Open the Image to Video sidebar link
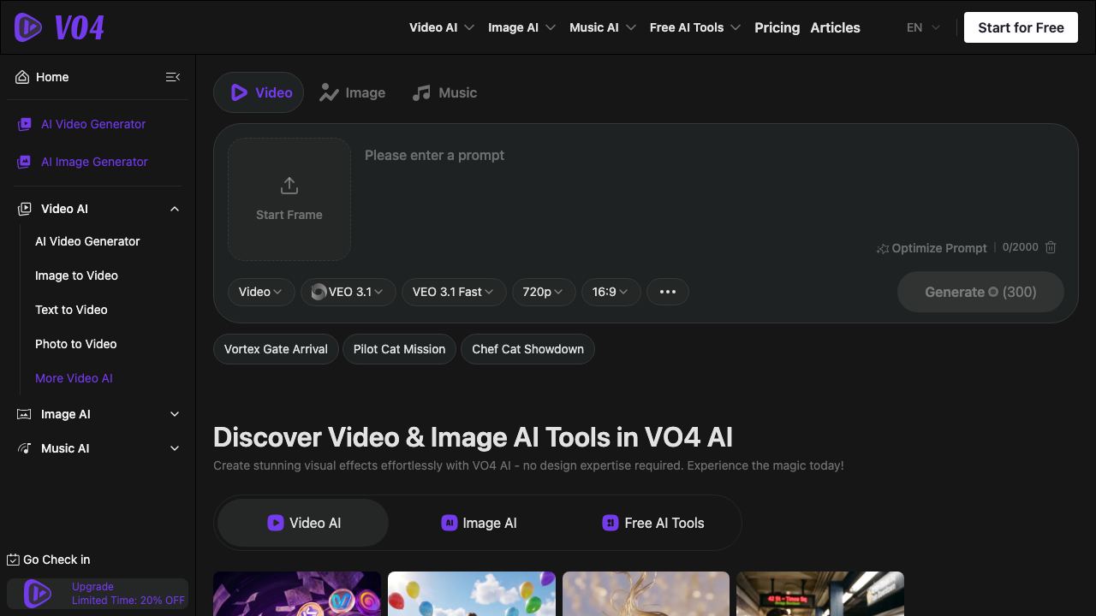The width and height of the screenshot is (1096, 616). pyautogui.click(x=76, y=275)
